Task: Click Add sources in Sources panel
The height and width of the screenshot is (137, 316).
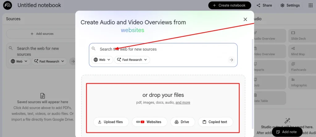Action: pyautogui.click(x=42, y=34)
